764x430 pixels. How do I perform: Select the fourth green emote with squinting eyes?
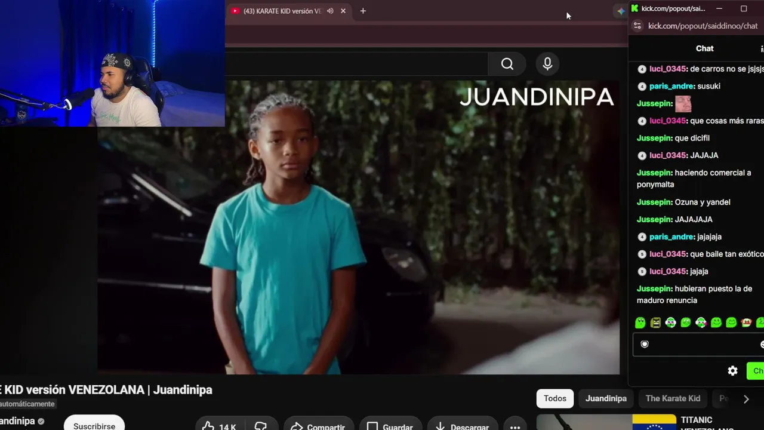[686, 322]
